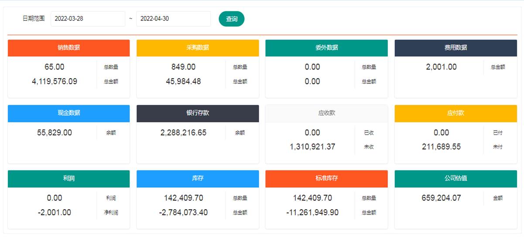
Task: Open the 现金数据 card header
Action: pos(68,113)
